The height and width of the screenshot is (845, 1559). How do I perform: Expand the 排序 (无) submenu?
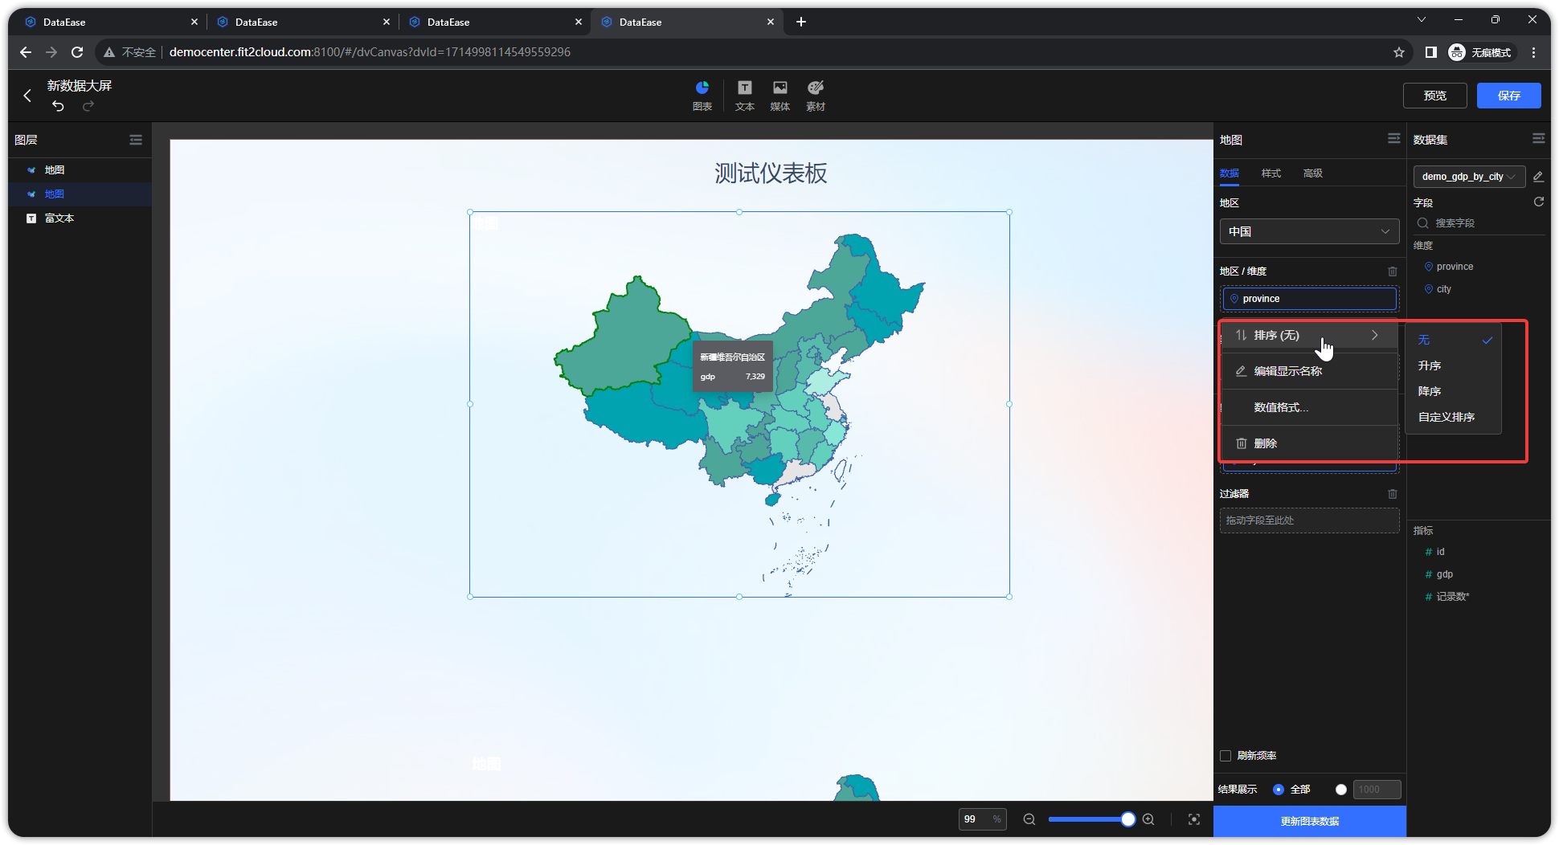pyautogui.click(x=1309, y=335)
